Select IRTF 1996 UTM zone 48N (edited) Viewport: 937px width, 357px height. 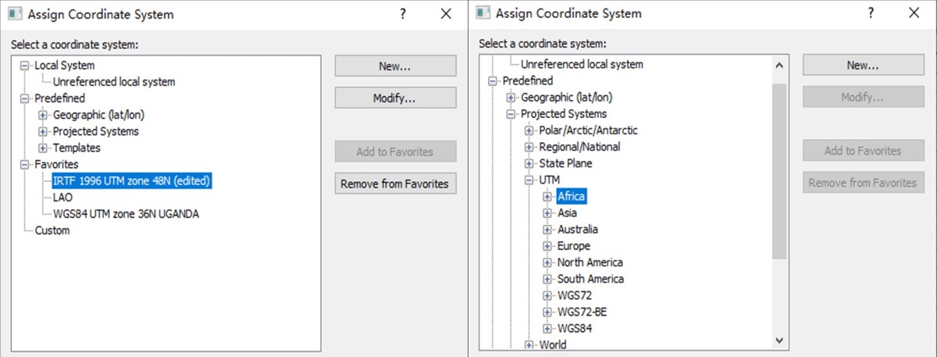[131, 181]
